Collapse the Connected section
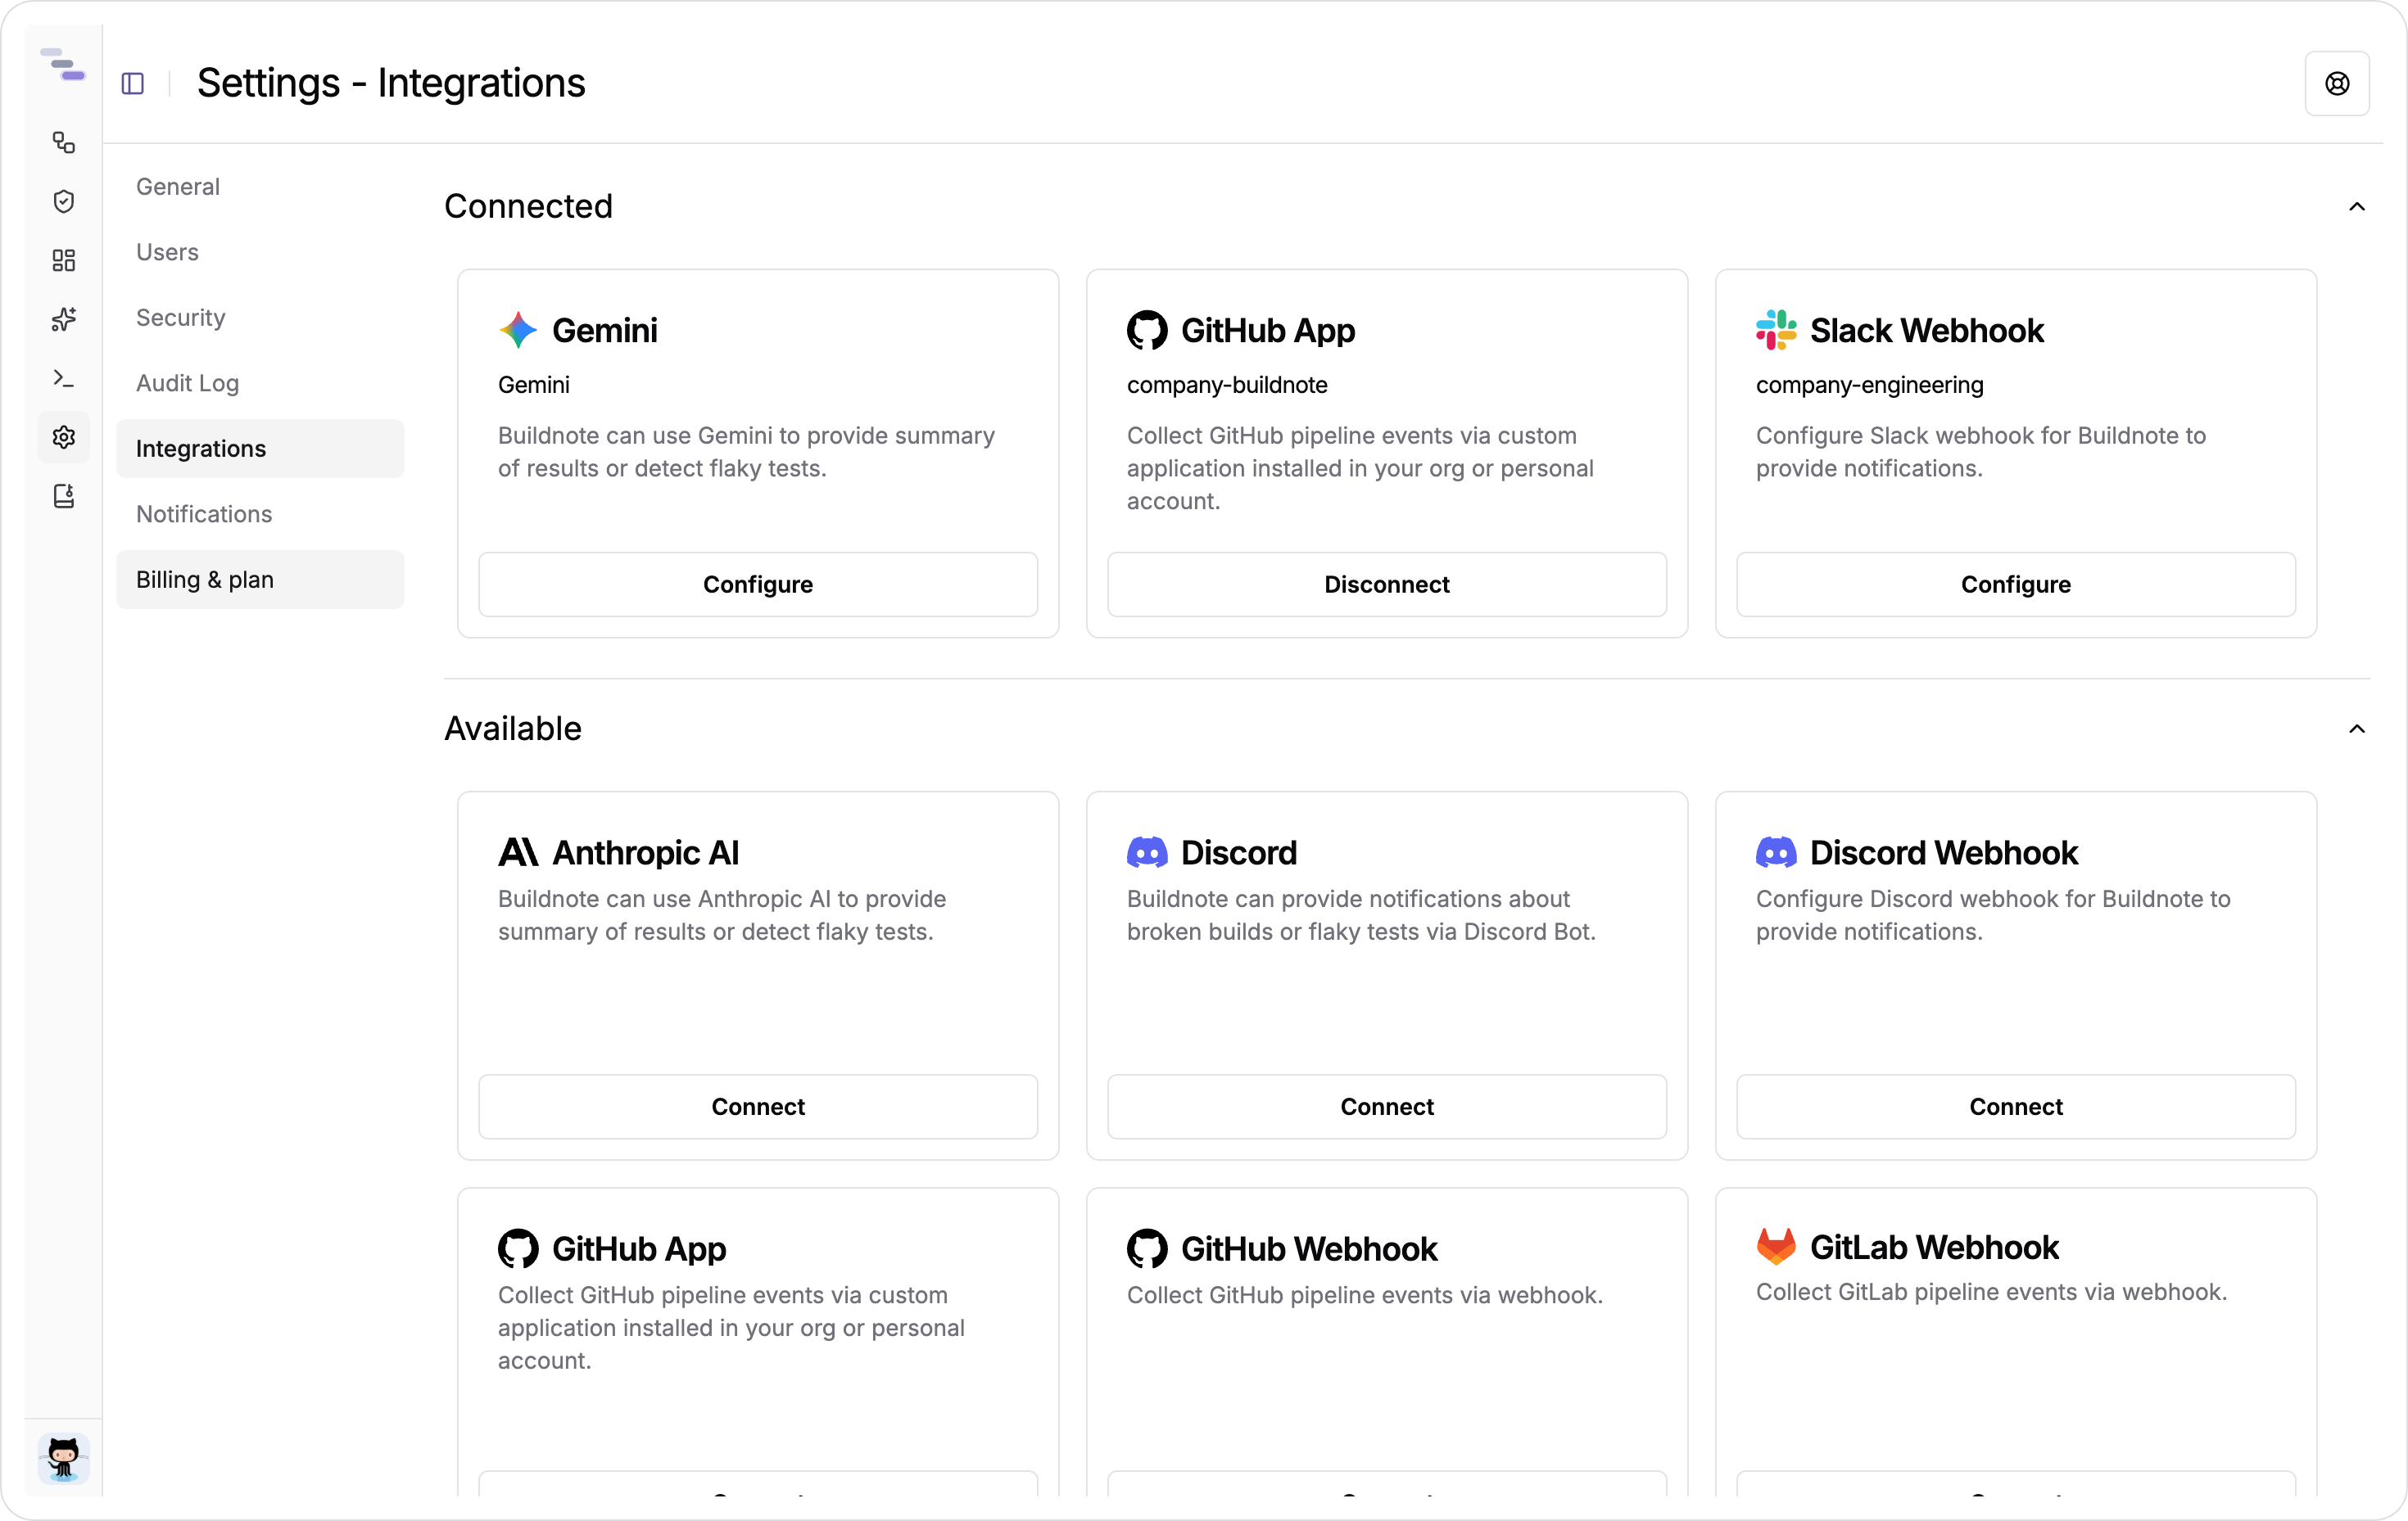Screen dimensions: 2408x1521 point(2357,207)
